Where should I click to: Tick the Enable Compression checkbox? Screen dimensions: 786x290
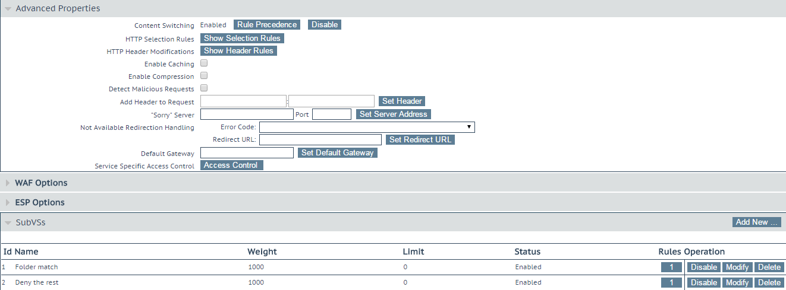[x=204, y=75]
